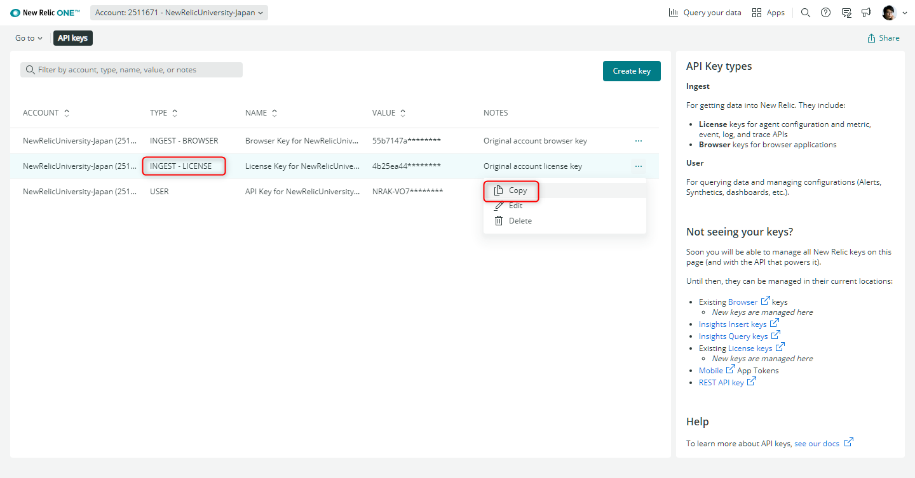
Task: Share this page
Action: pyautogui.click(x=883, y=38)
